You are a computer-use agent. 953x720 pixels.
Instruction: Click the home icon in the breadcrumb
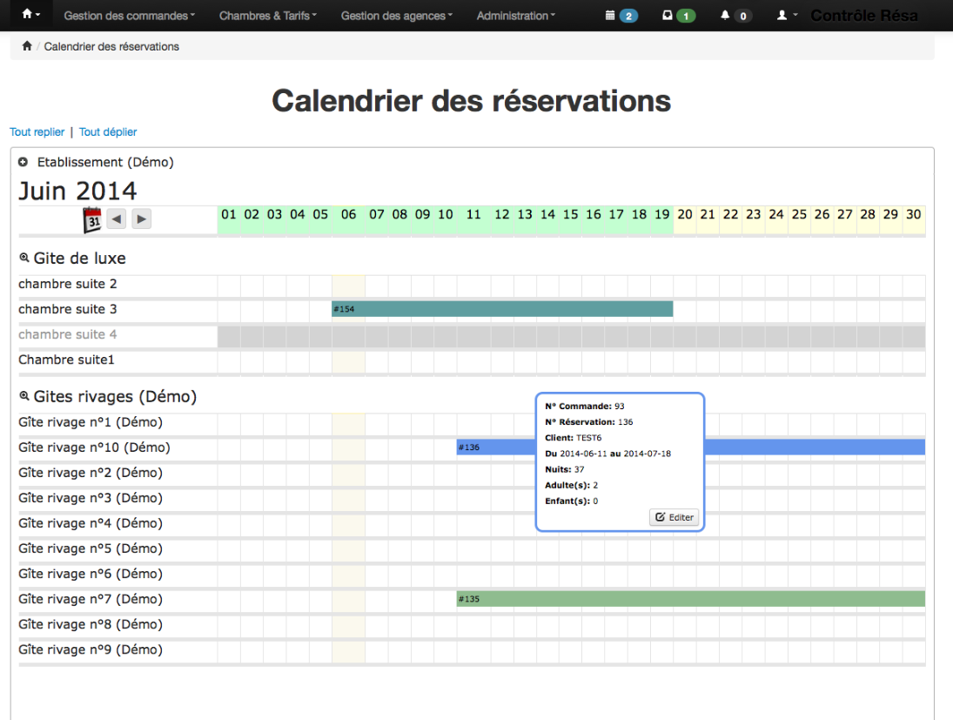(25, 45)
